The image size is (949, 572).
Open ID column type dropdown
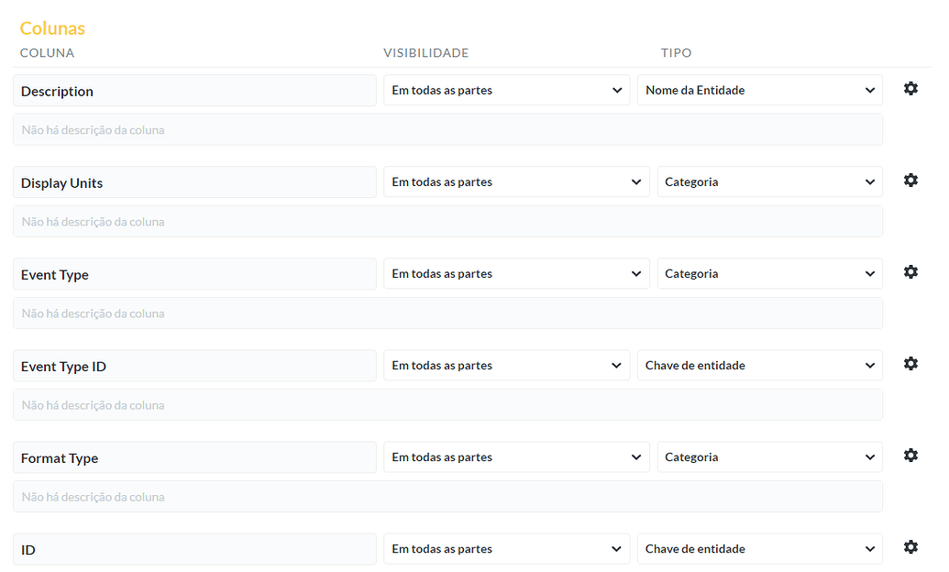click(759, 548)
